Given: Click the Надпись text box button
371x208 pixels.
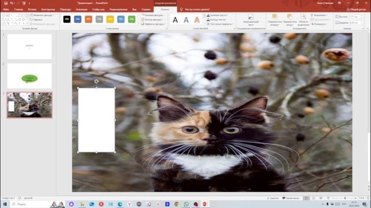Looking at the screenshot, I should click(37, 20).
